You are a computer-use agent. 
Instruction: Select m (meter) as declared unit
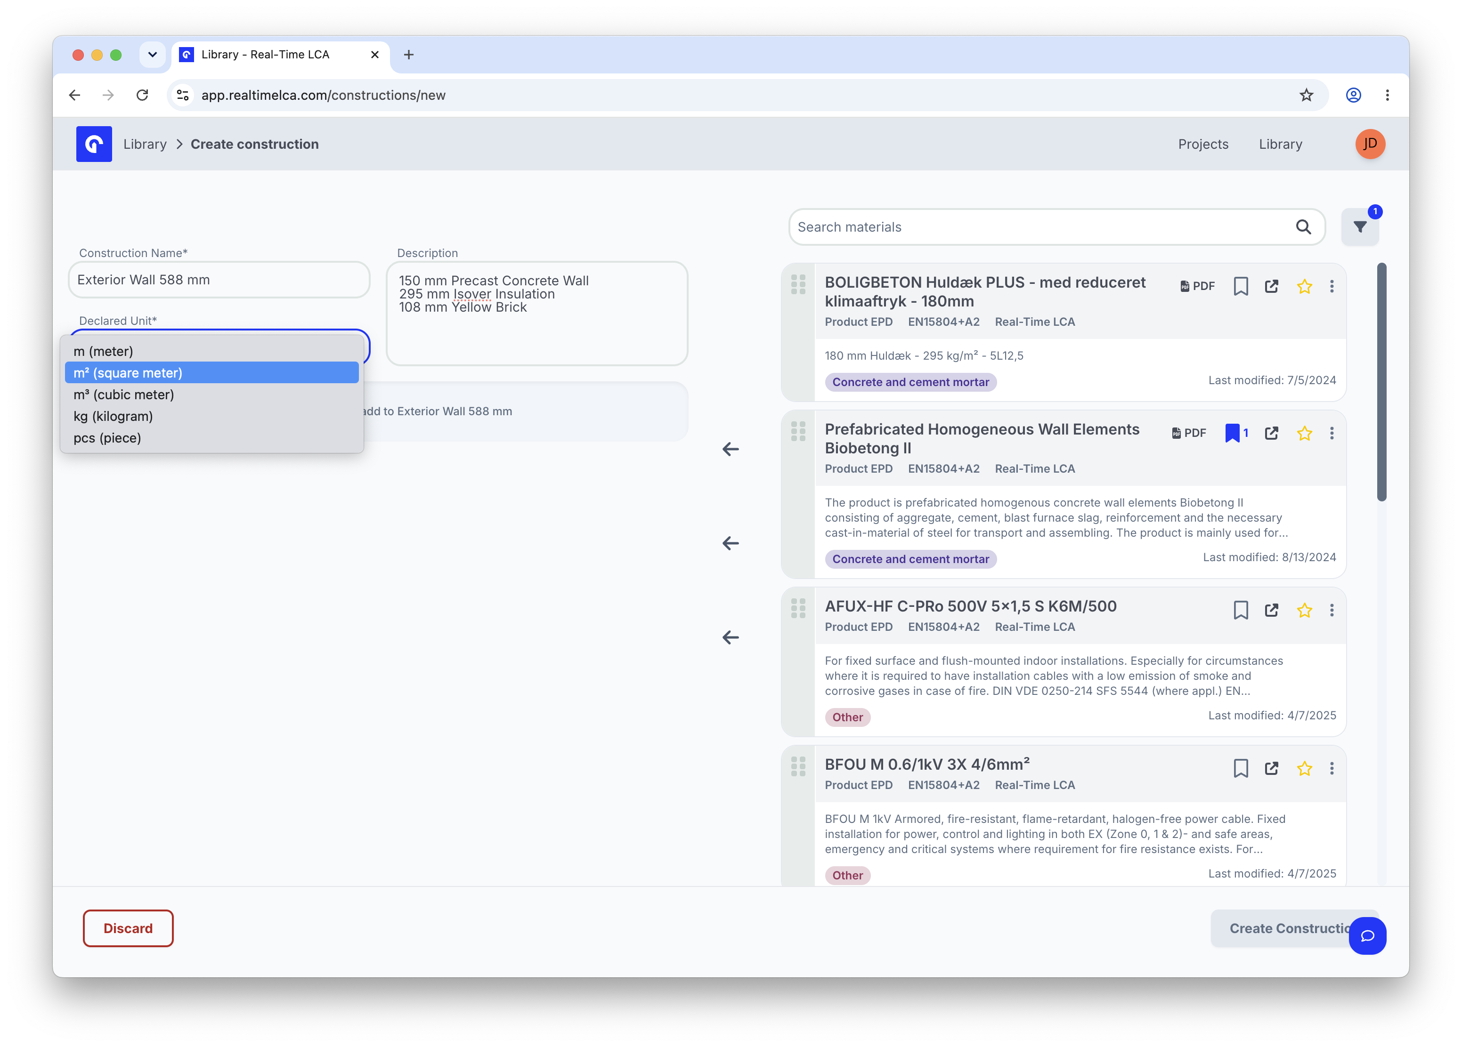tap(211, 351)
